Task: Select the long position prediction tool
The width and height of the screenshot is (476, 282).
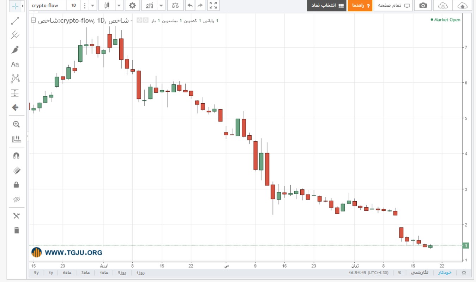Action: pyautogui.click(x=15, y=93)
